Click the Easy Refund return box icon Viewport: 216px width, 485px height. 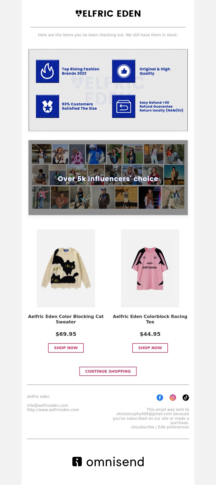click(x=124, y=106)
